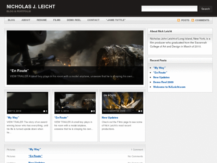Click the "My Way" excerpt starting "VIEW TRAILER The story"
The image size is (217, 163).
[27, 127]
